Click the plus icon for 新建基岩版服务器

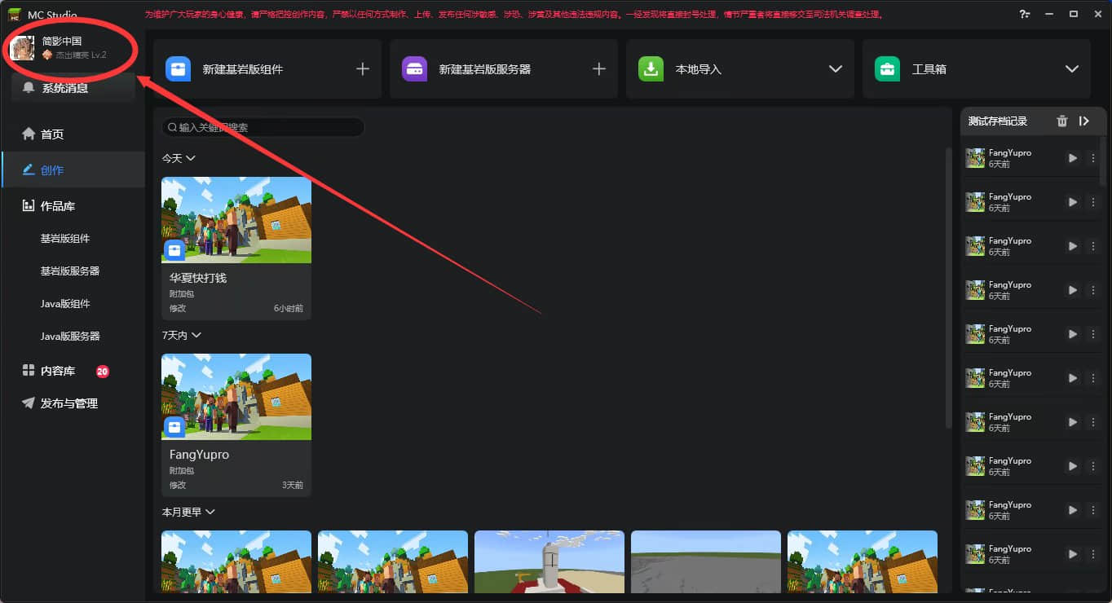[599, 69]
